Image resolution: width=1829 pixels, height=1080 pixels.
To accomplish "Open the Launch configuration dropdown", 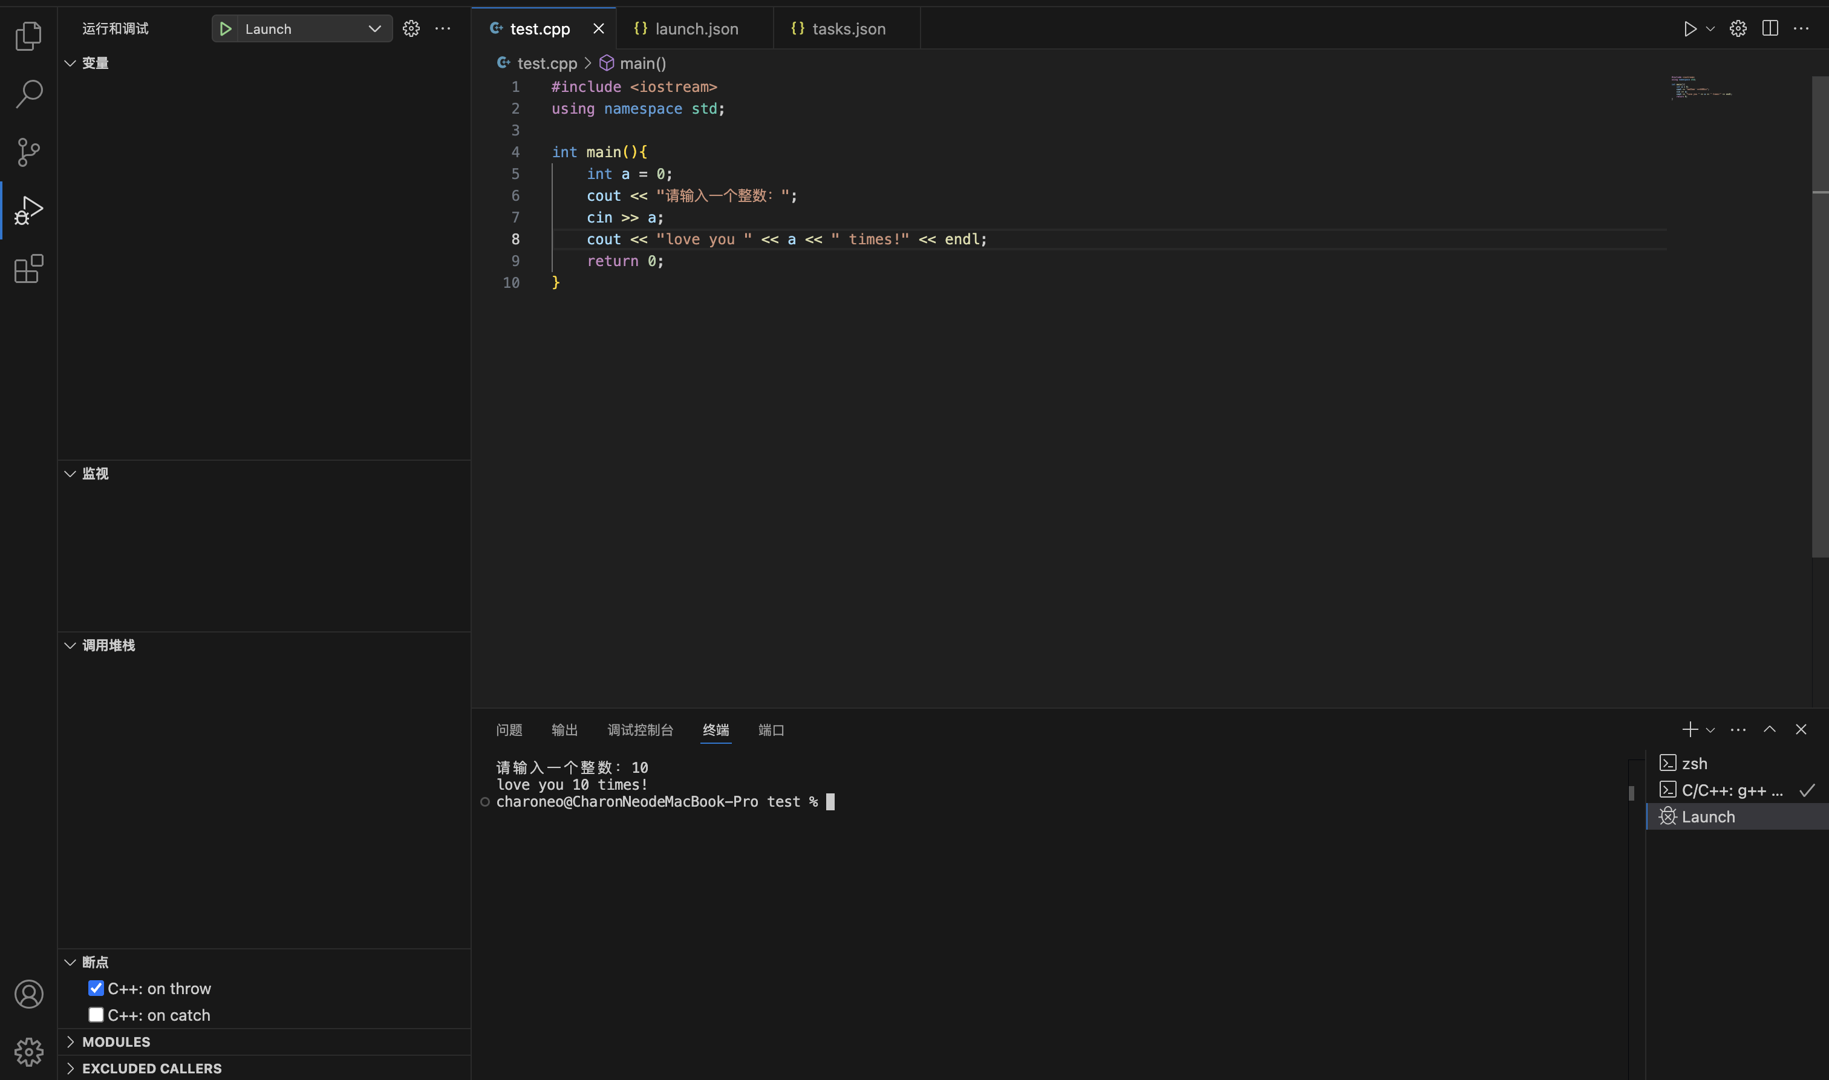I will (x=374, y=28).
